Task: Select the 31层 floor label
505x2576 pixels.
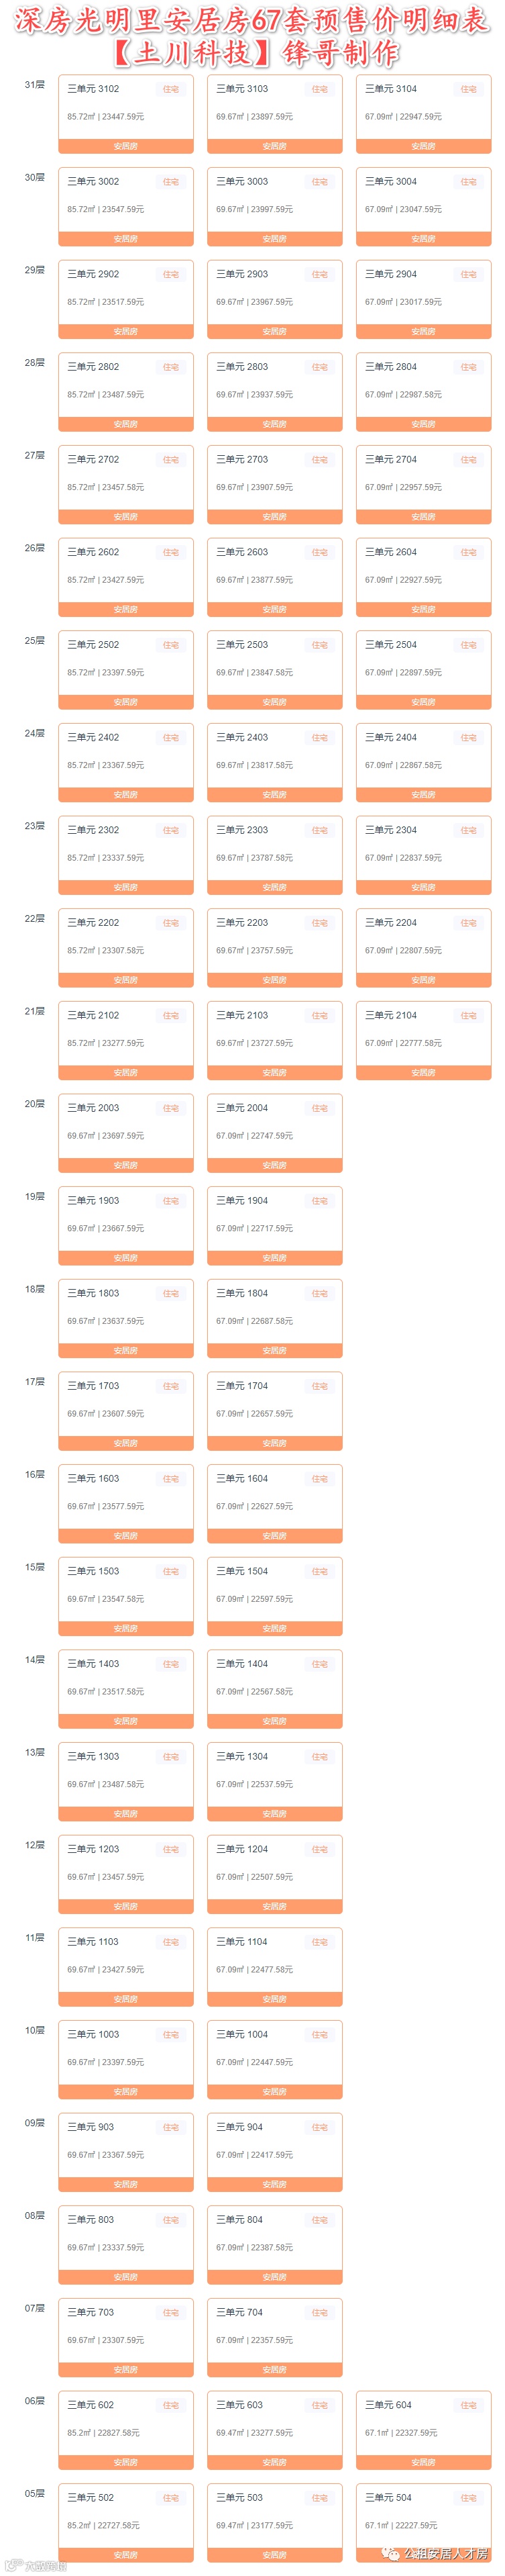Action: pos(35,85)
